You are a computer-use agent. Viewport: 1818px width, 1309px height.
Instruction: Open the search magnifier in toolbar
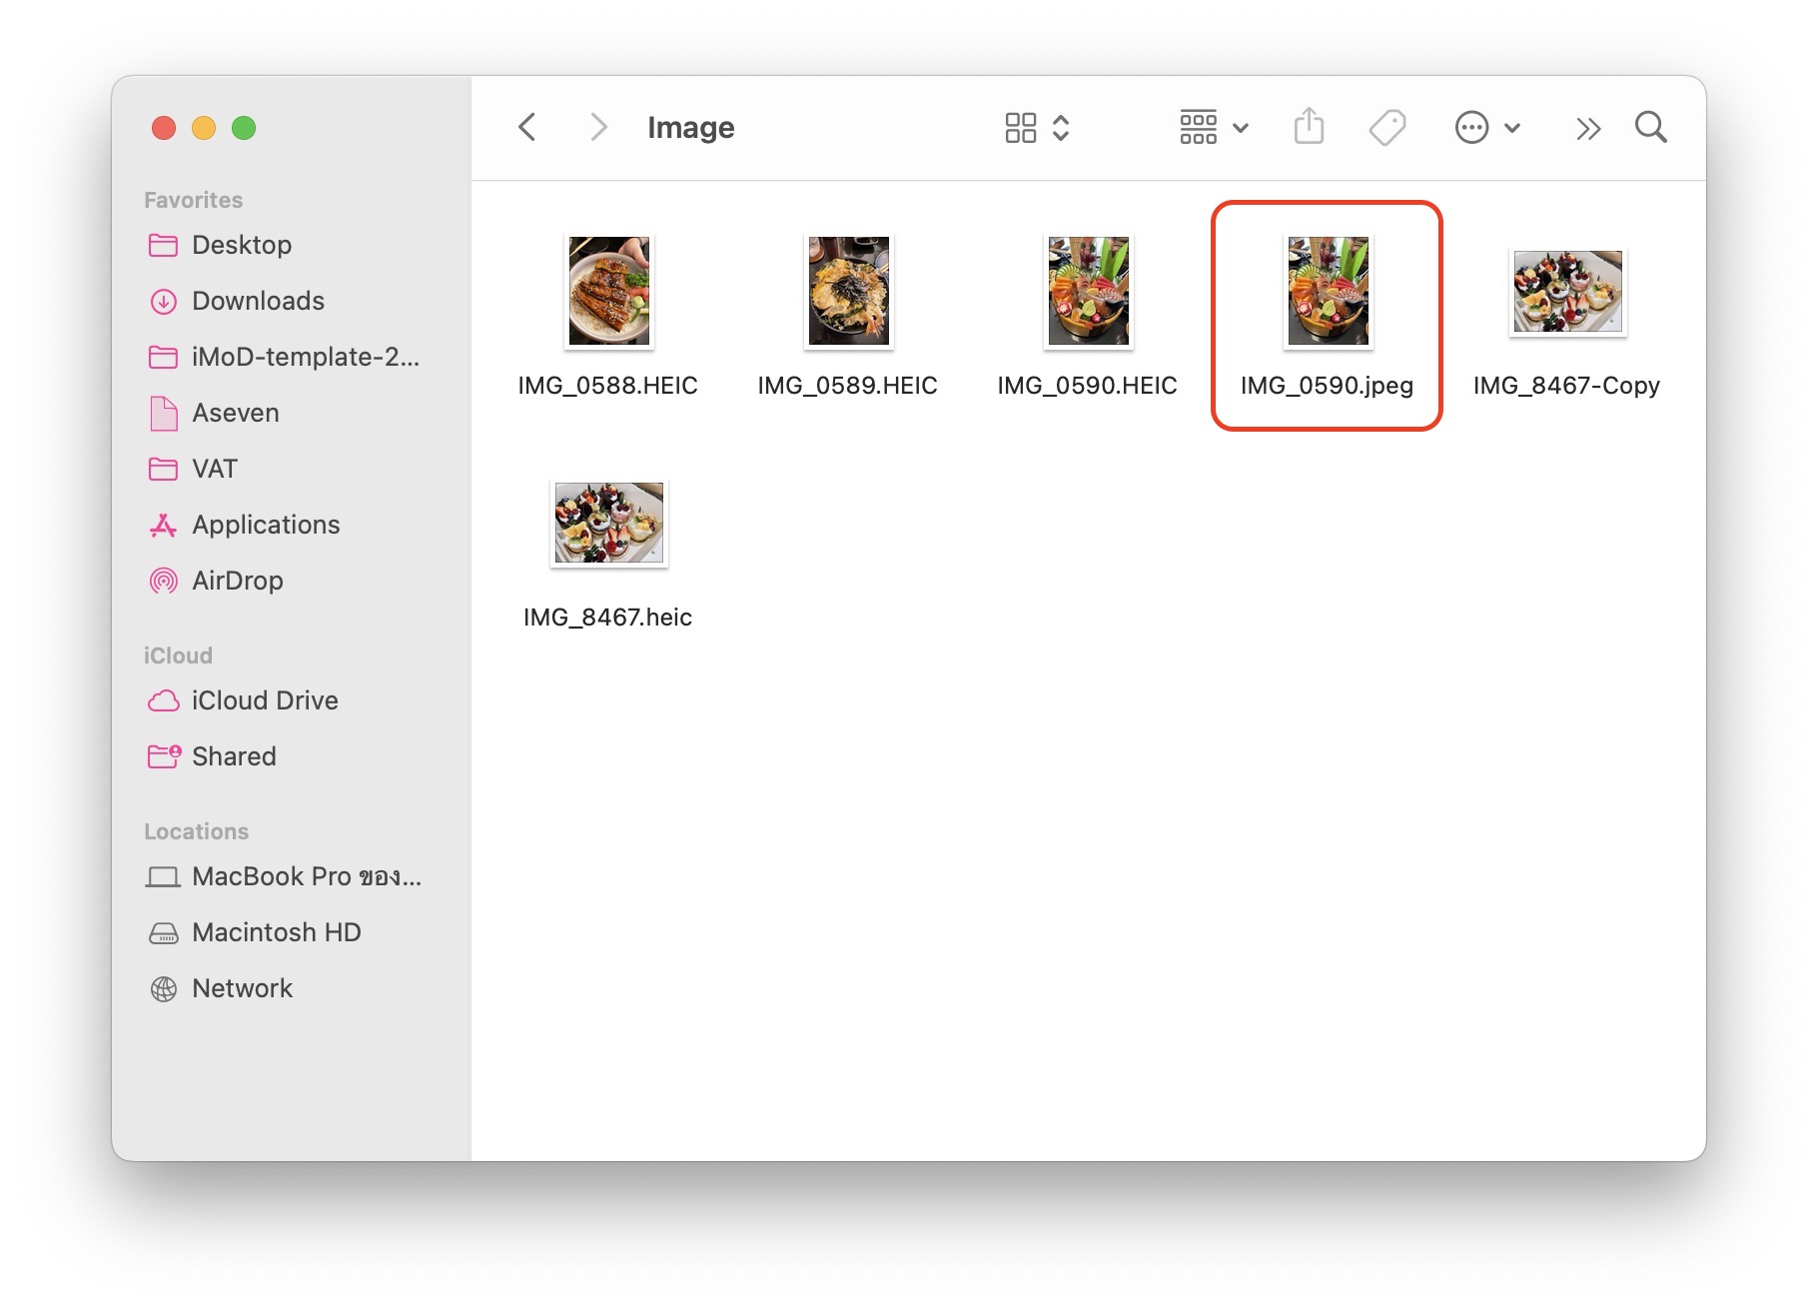click(x=1650, y=128)
